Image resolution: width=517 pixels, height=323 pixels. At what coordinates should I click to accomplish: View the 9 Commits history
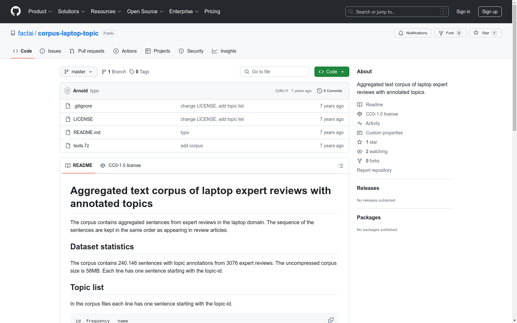(330, 91)
